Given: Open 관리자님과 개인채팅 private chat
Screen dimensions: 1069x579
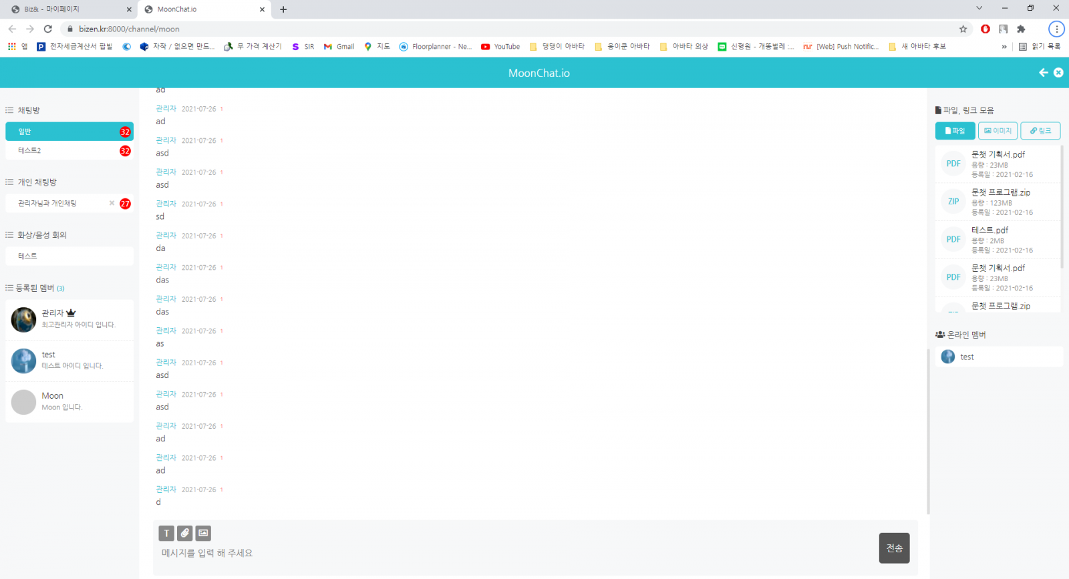Looking at the screenshot, I should click(69, 204).
